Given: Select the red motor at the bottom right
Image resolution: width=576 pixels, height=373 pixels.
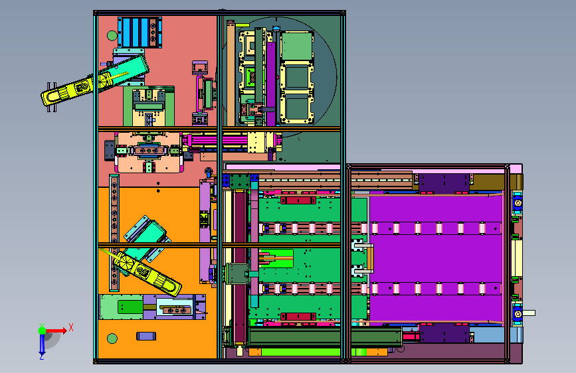Looking at the screenshot, I should coord(411,336).
